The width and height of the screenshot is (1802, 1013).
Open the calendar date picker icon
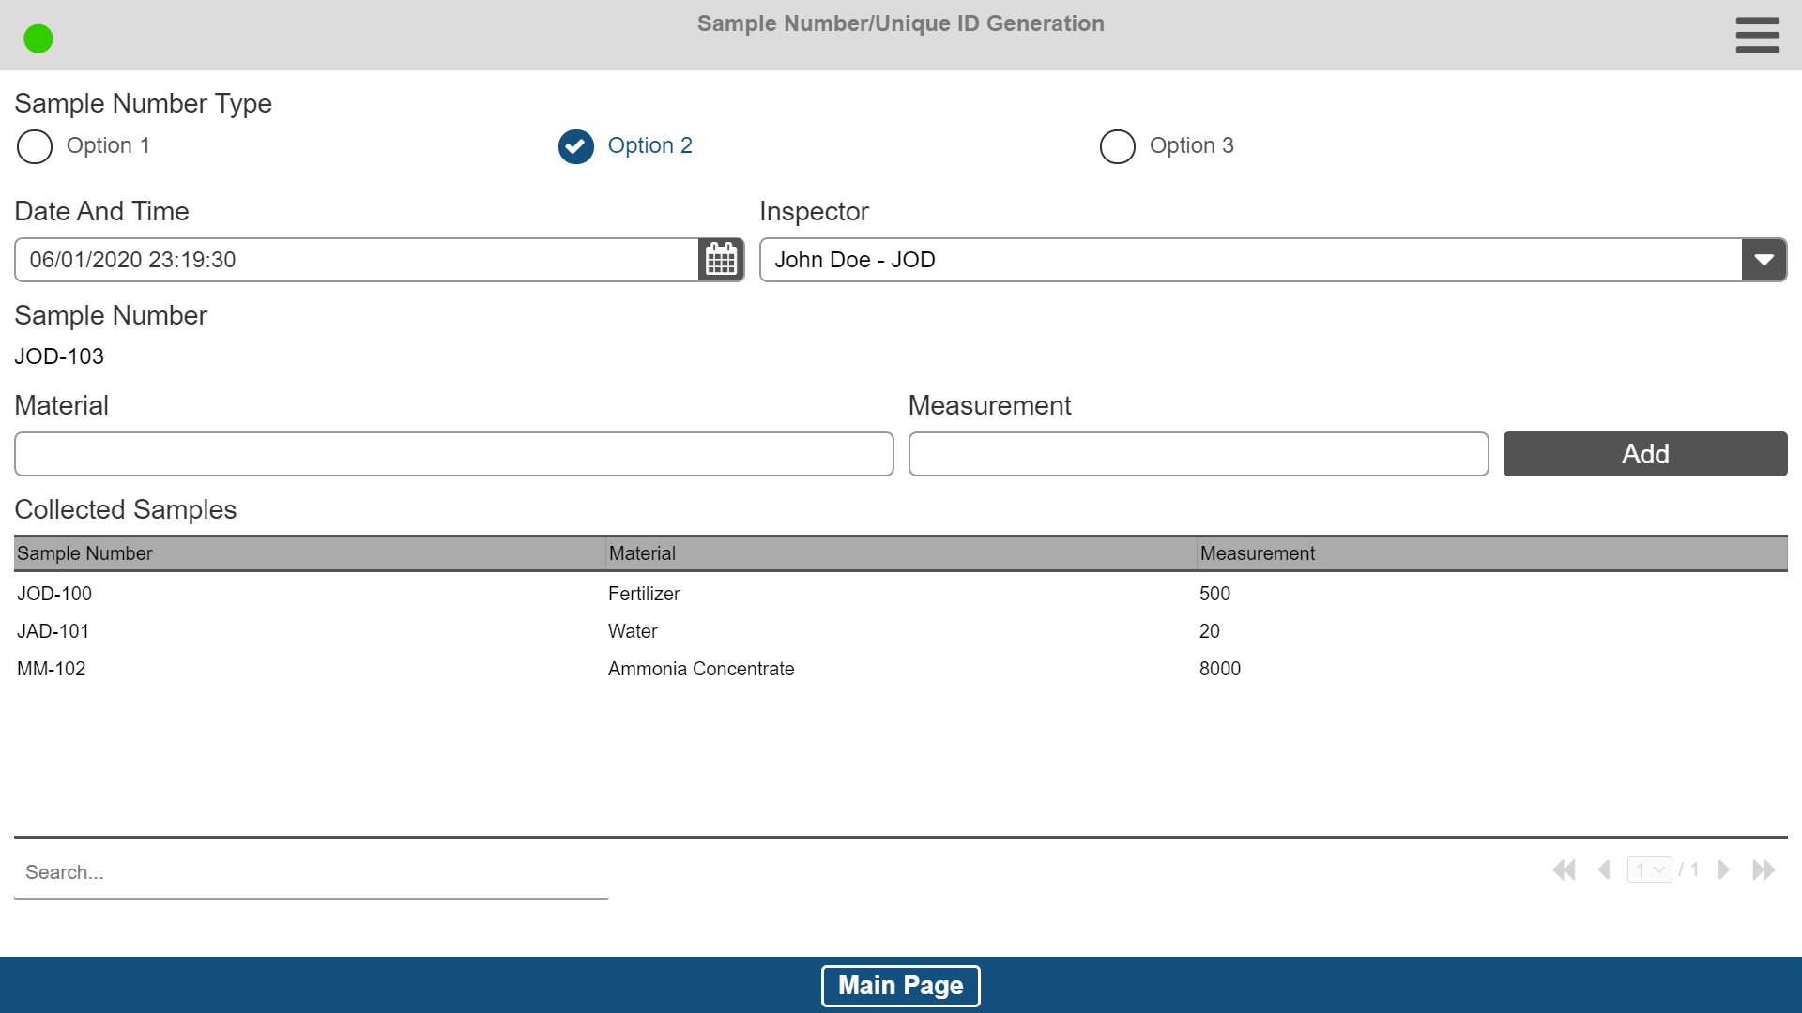[x=721, y=260]
